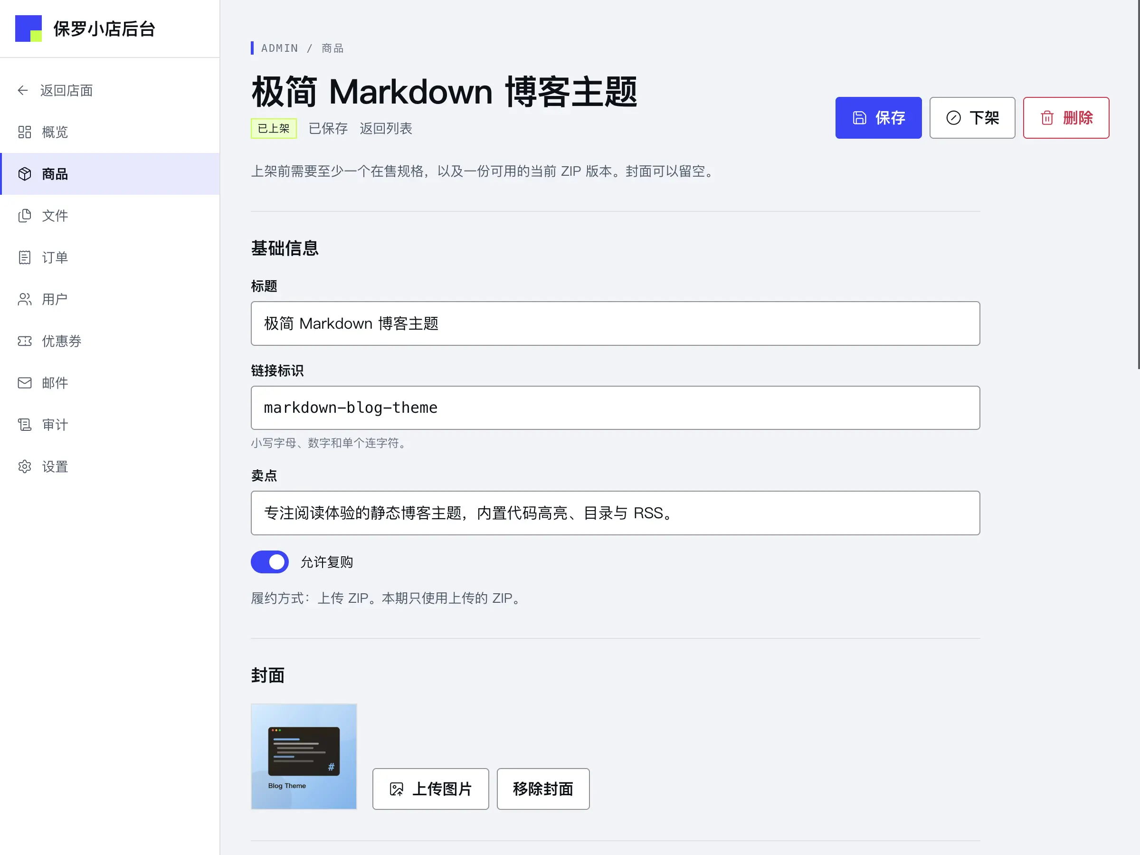1140x855 pixels.
Task: Open the 用户 menu item
Action: coord(110,299)
